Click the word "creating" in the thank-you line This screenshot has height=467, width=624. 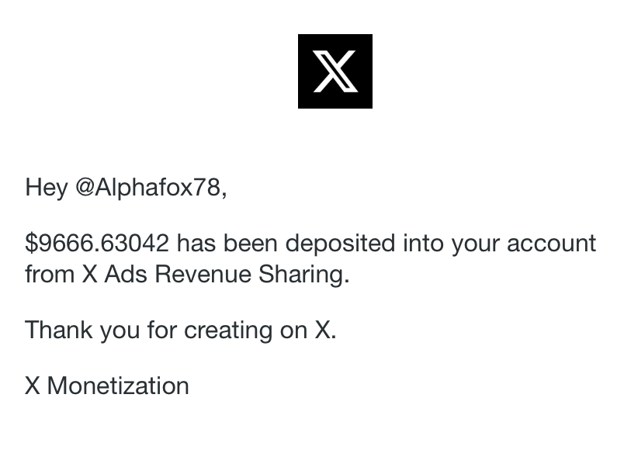(x=228, y=330)
